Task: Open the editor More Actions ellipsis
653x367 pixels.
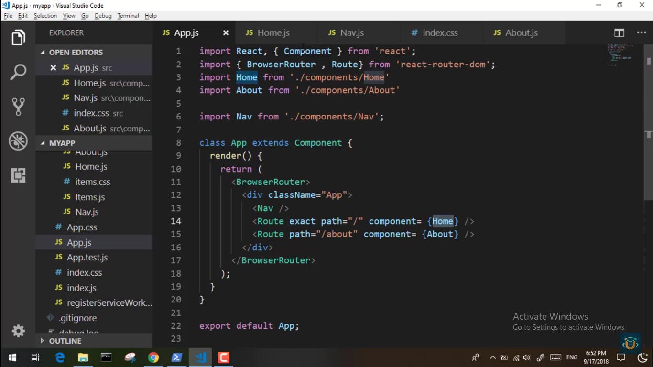Action: 642,33
